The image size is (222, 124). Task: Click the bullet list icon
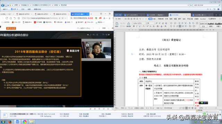click(x=171, y=23)
